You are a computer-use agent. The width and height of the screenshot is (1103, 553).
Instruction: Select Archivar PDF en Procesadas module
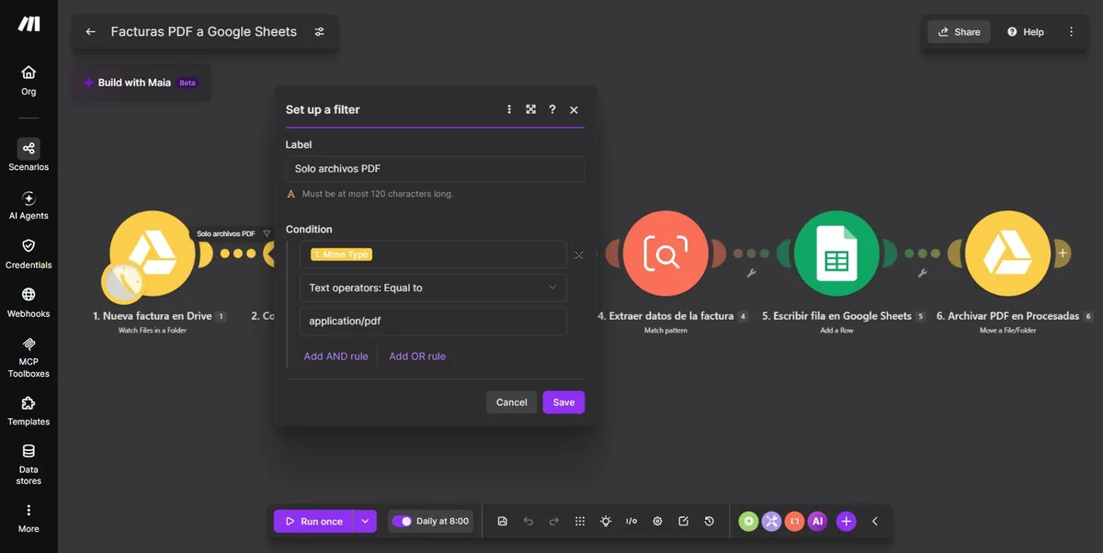point(1008,254)
